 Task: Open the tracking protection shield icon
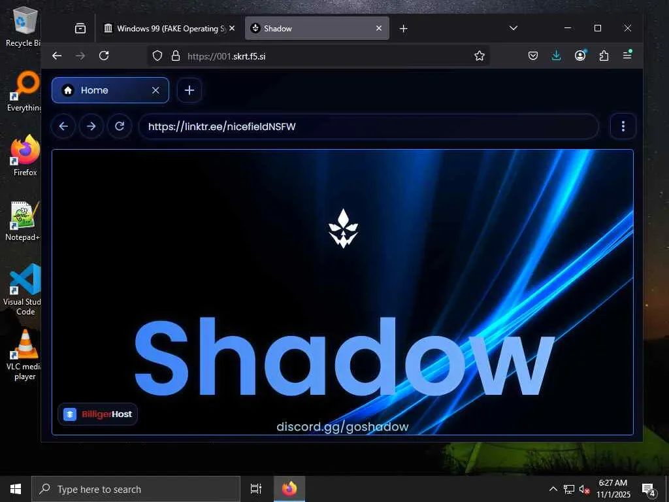157,56
